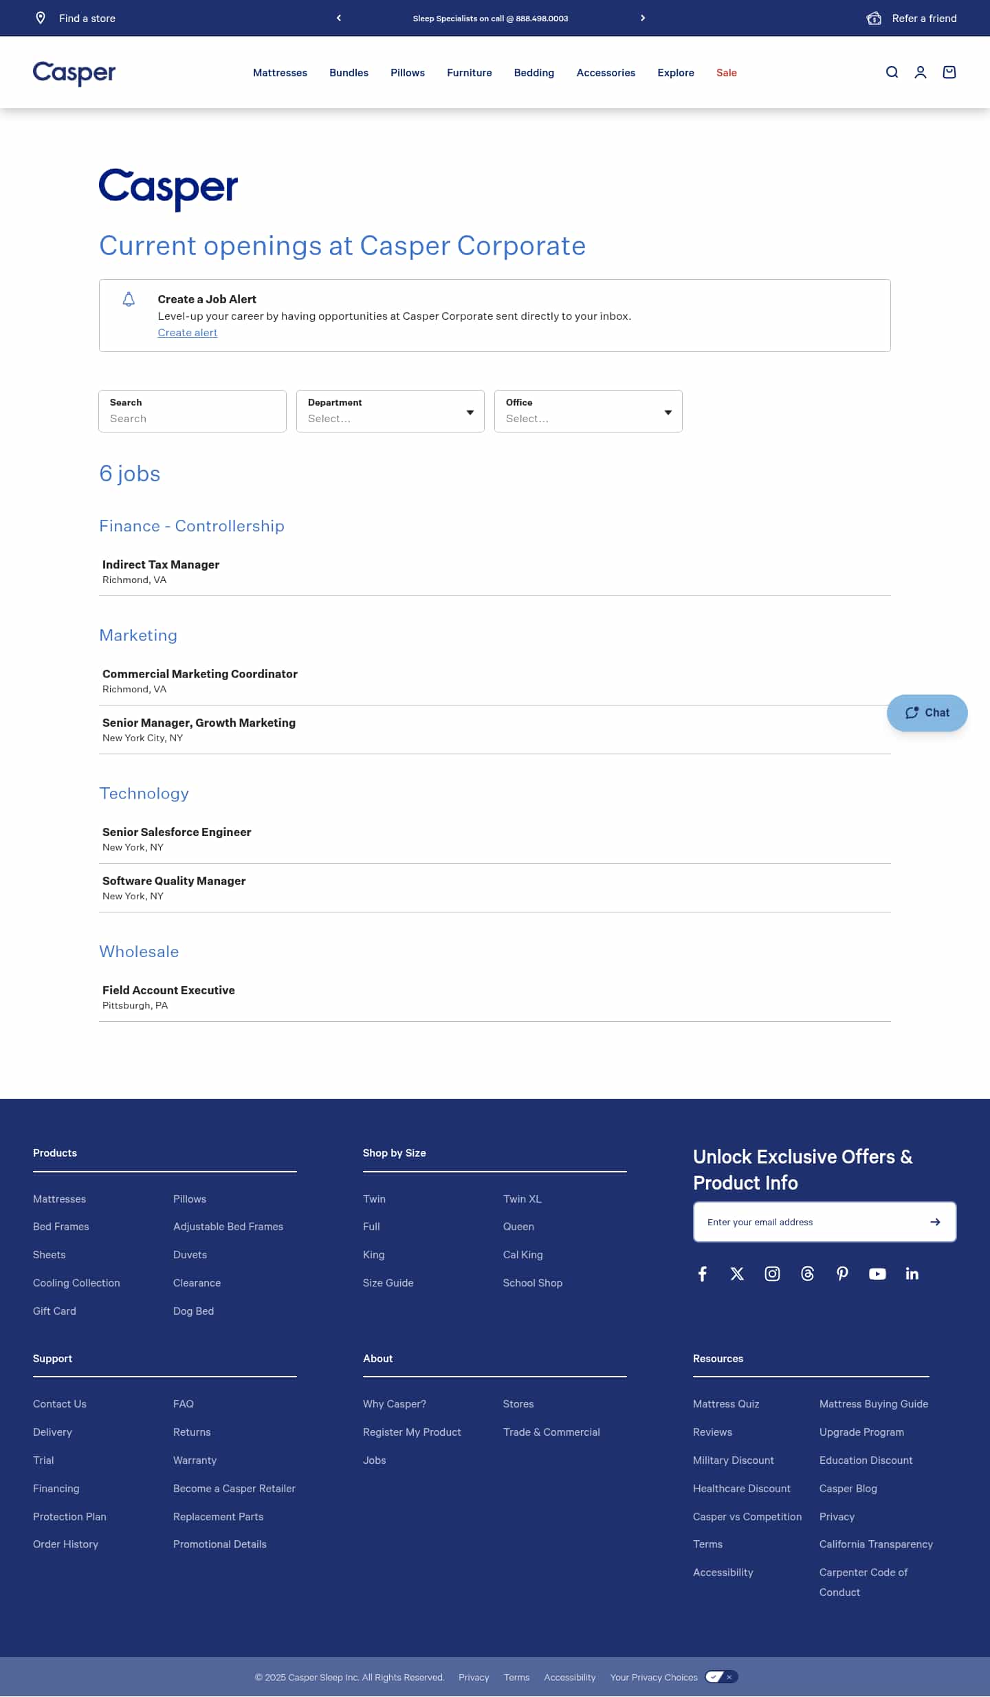This screenshot has height=1697, width=990.
Task: Open Casper's Instagram icon
Action: pos(772,1274)
